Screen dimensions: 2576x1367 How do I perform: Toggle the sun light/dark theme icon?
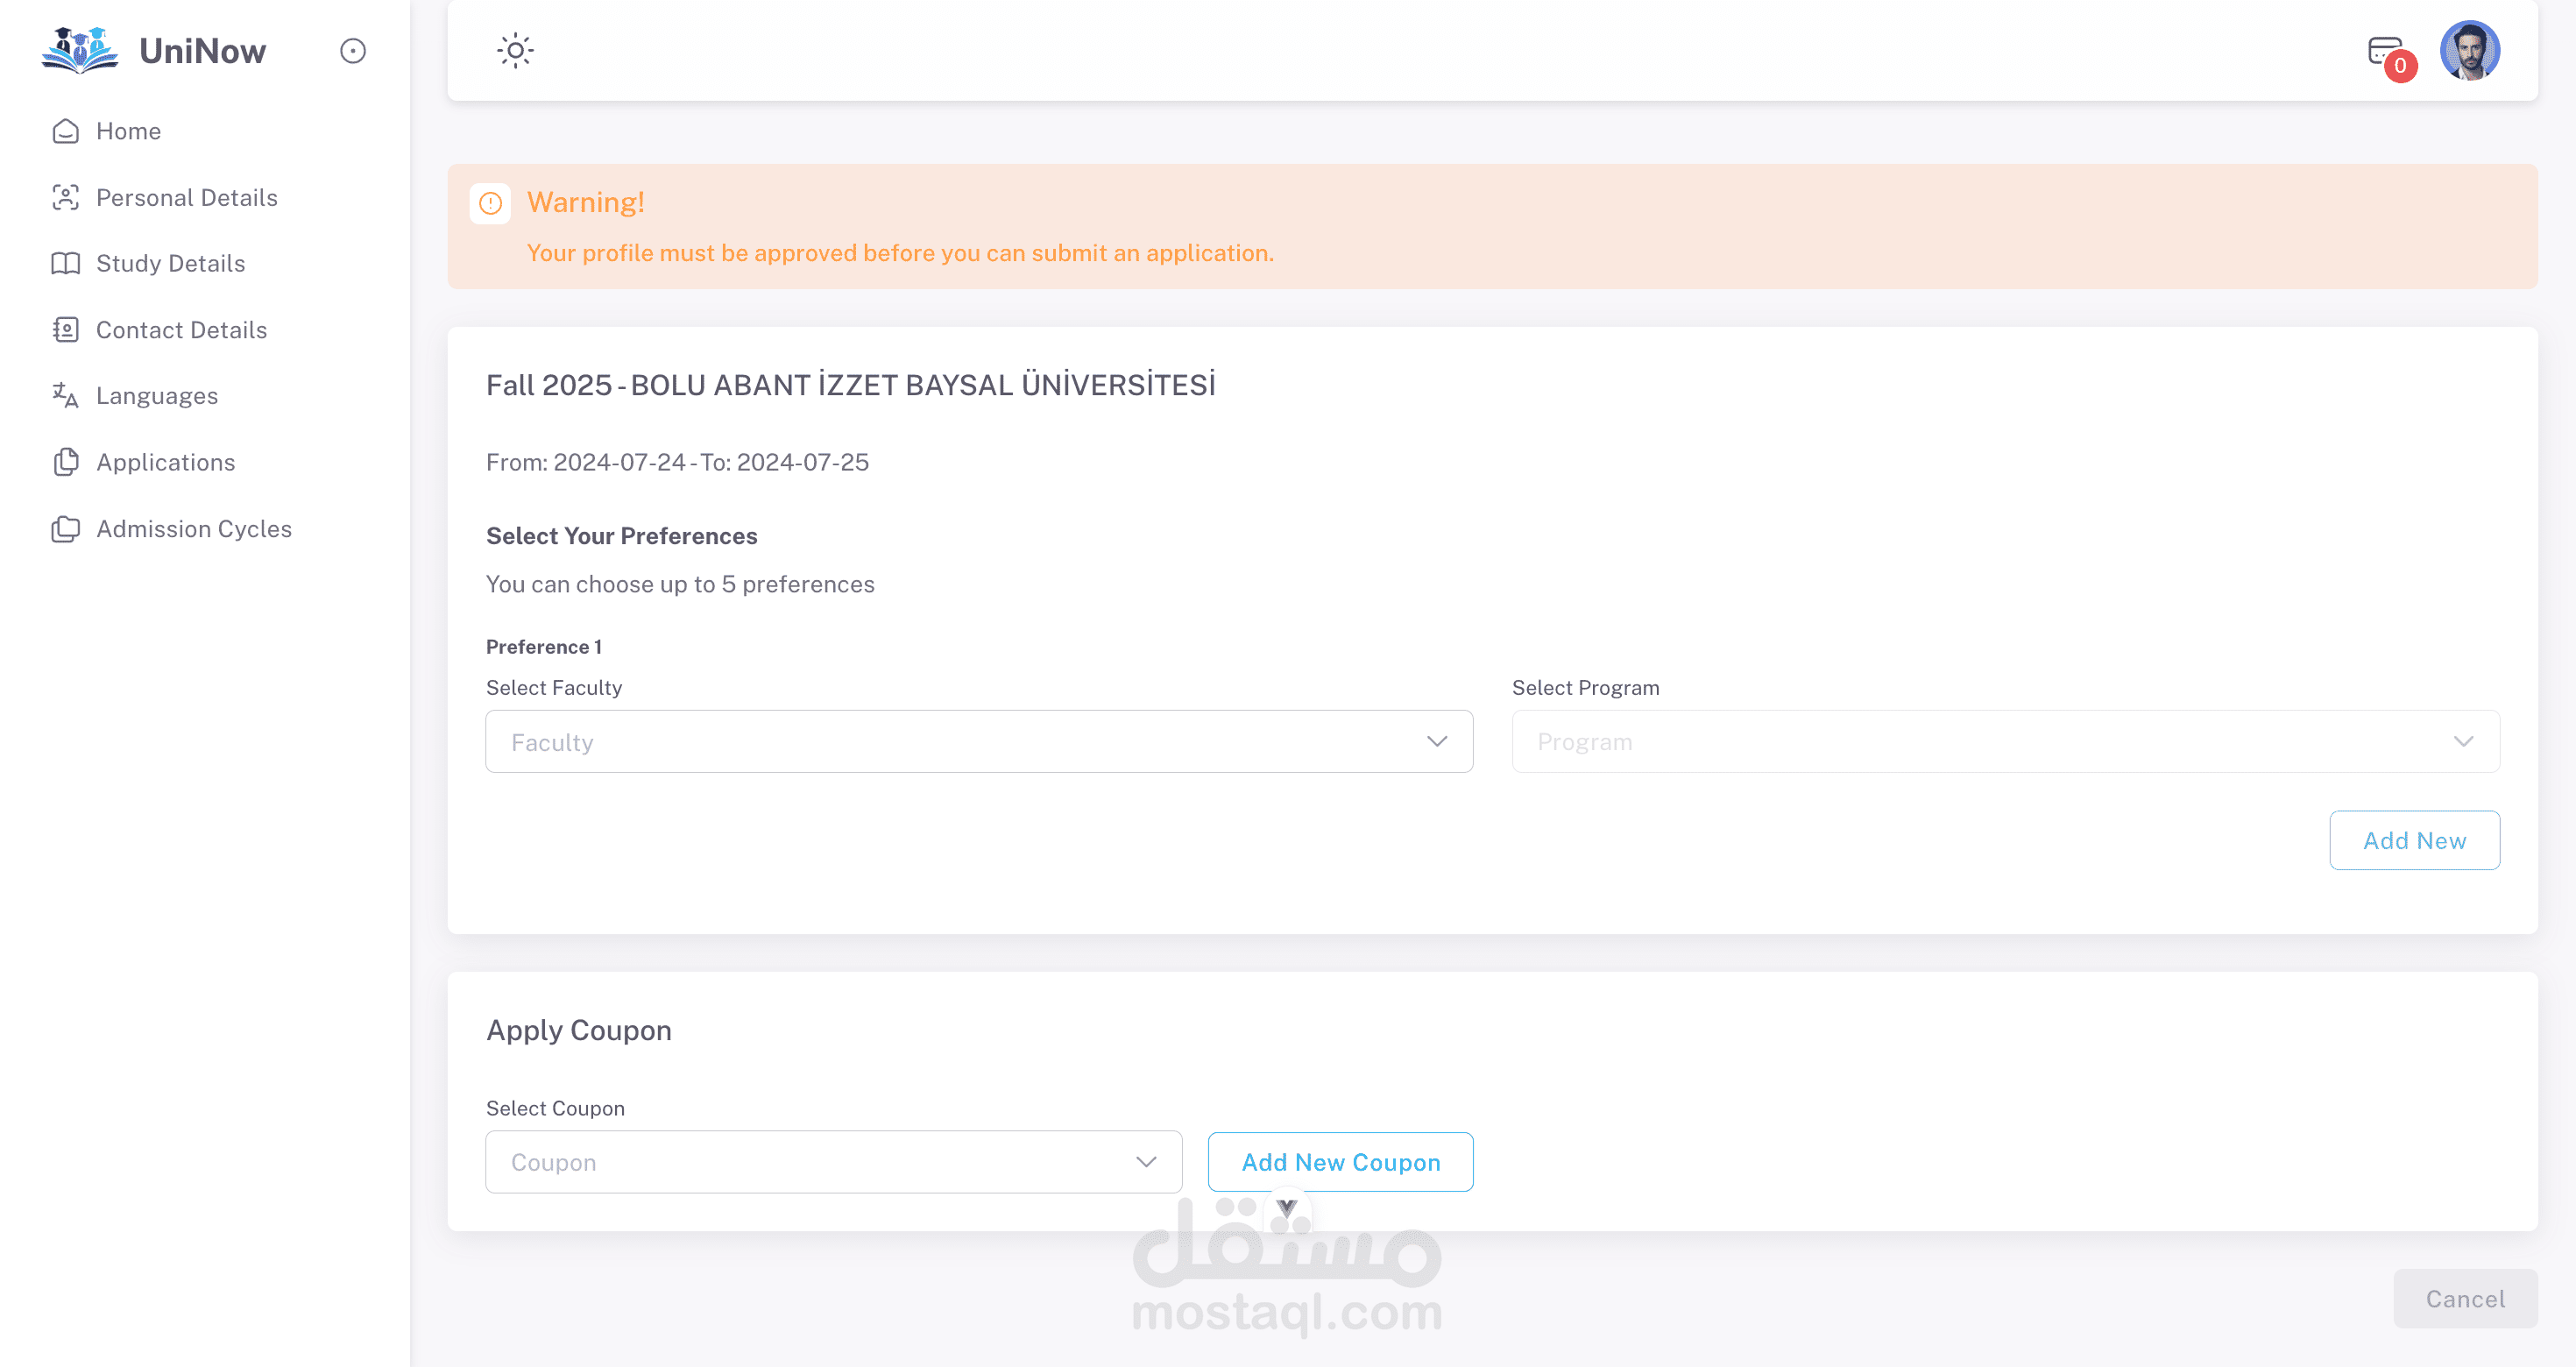coord(515,50)
